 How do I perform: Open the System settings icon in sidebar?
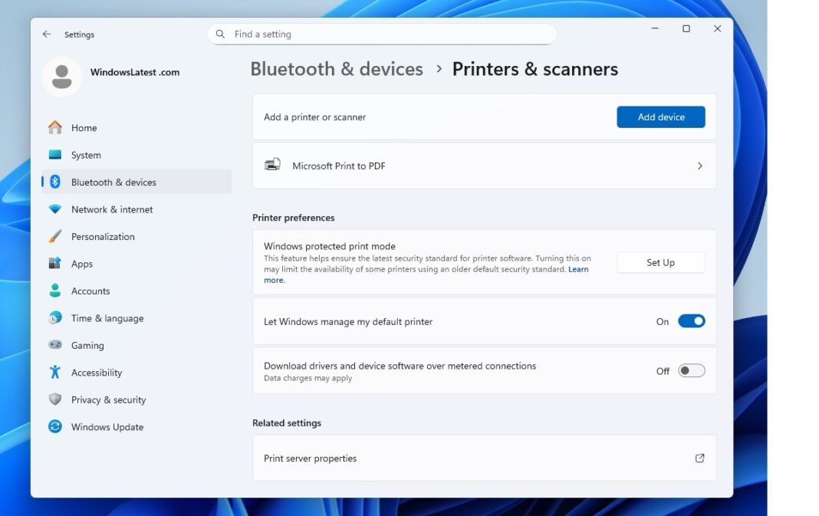pos(54,155)
